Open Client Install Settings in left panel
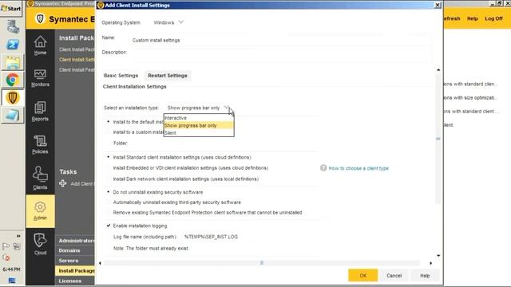 77,60
